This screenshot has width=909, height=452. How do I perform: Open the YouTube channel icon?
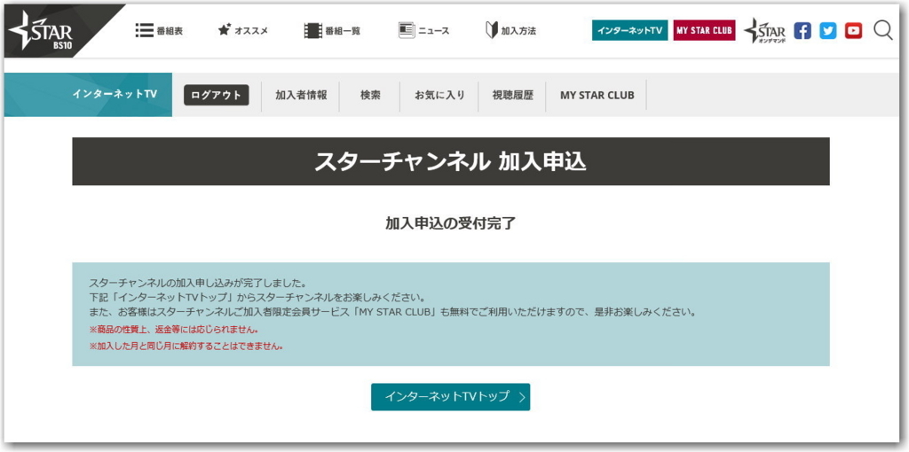pyautogui.click(x=853, y=31)
